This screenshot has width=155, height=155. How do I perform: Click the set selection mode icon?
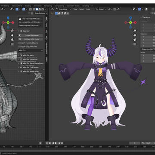tap(56, 13)
